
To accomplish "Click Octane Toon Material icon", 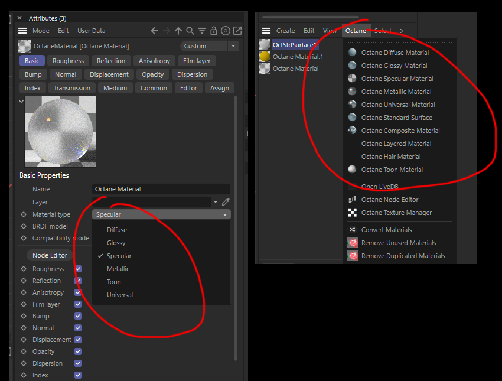I will pos(352,170).
